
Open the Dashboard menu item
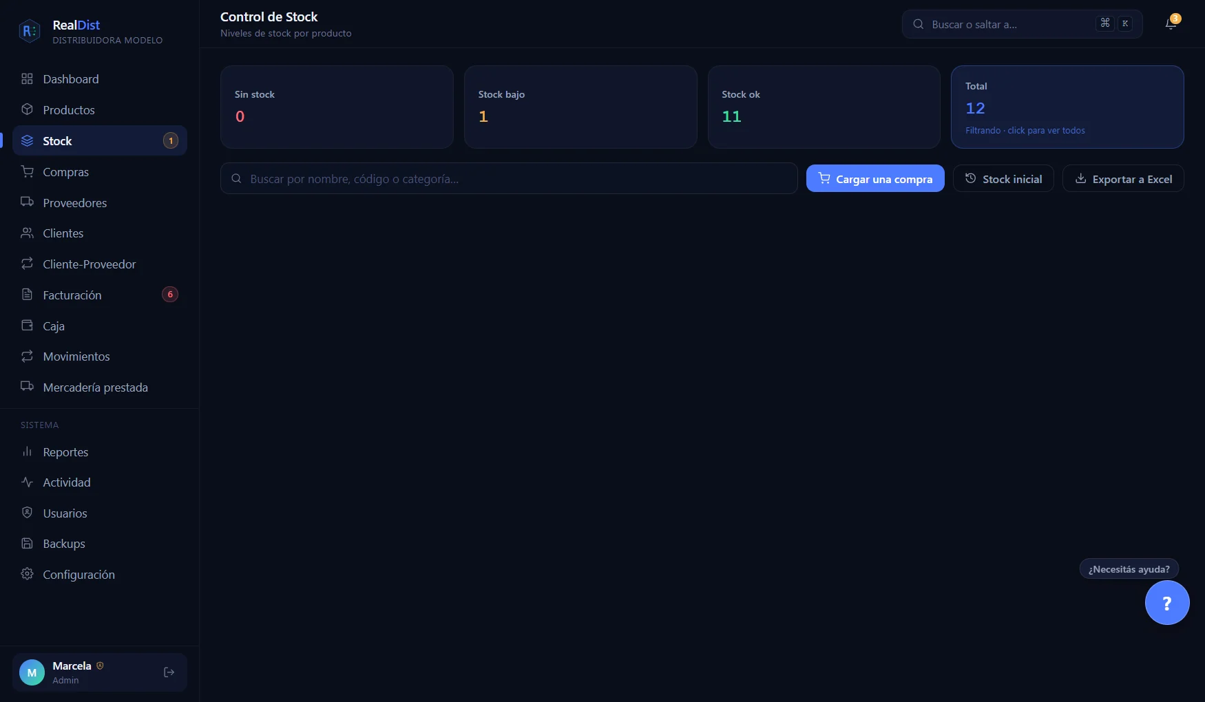100,79
